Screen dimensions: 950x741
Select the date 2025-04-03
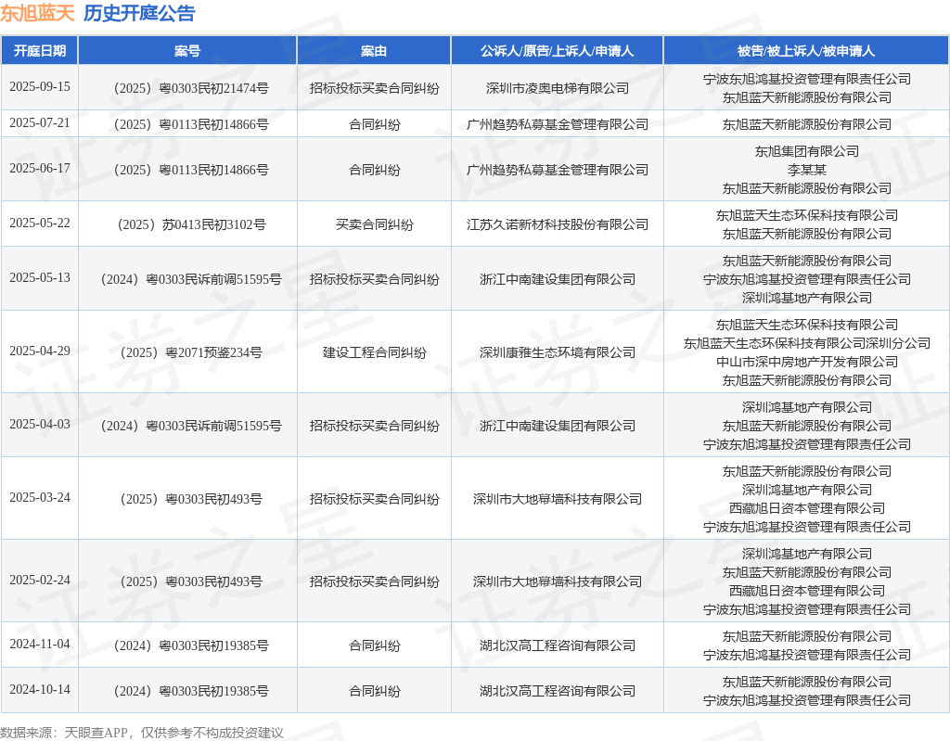pos(40,424)
